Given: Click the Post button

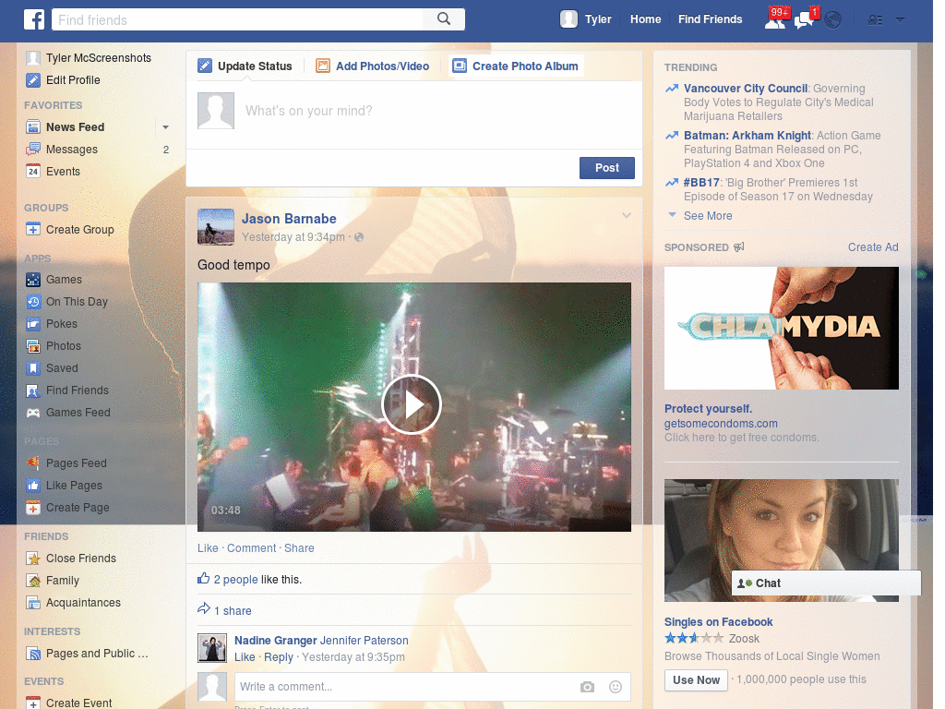Looking at the screenshot, I should [606, 167].
